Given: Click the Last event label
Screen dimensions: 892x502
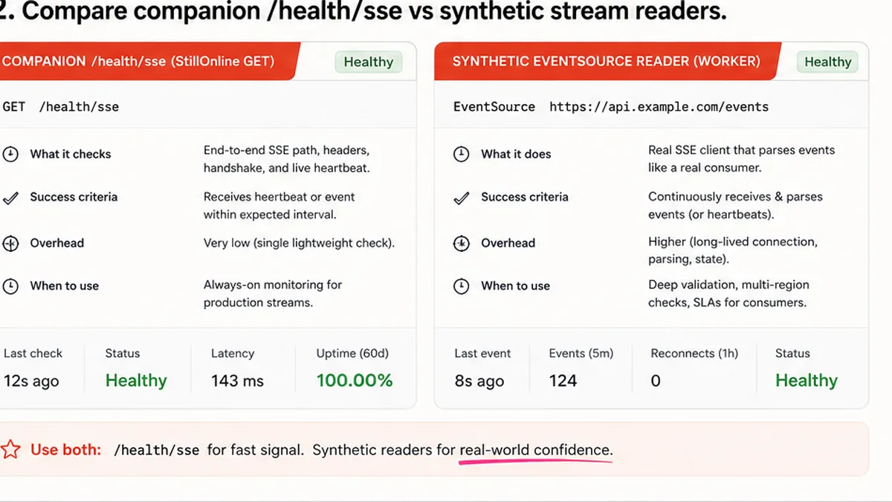Looking at the screenshot, I should pyautogui.click(x=483, y=354).
